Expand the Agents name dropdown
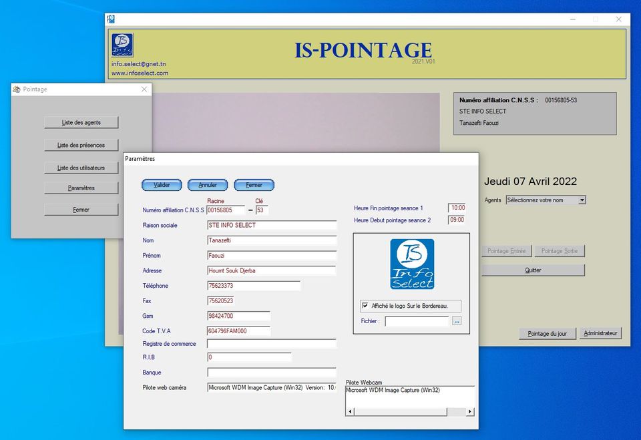 [x=582, y=200]
